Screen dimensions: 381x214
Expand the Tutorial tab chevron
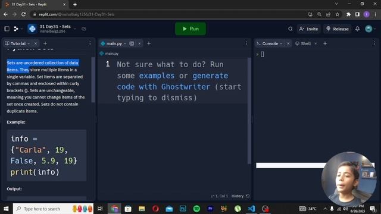coord(29,43)
